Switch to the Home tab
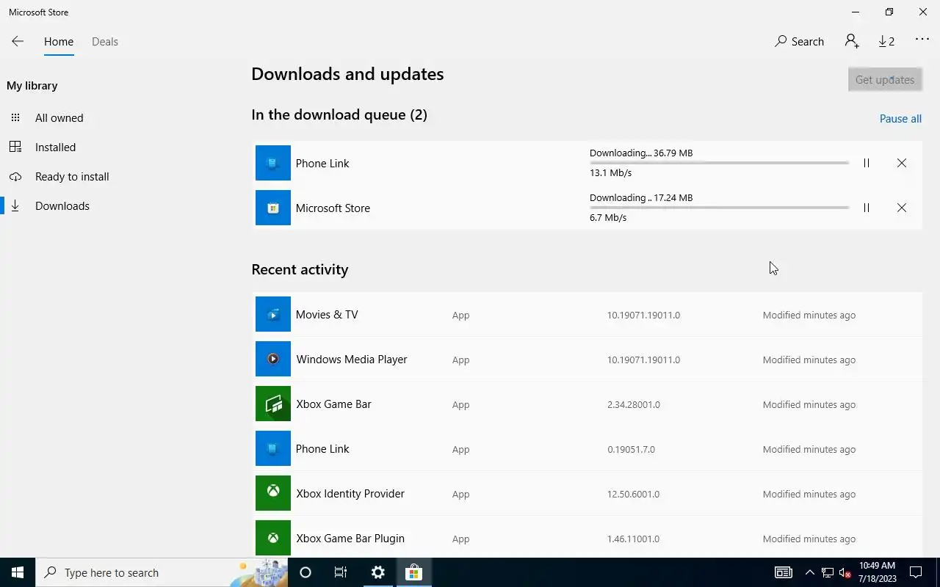The image size is (940, 587). coord(59,41)
